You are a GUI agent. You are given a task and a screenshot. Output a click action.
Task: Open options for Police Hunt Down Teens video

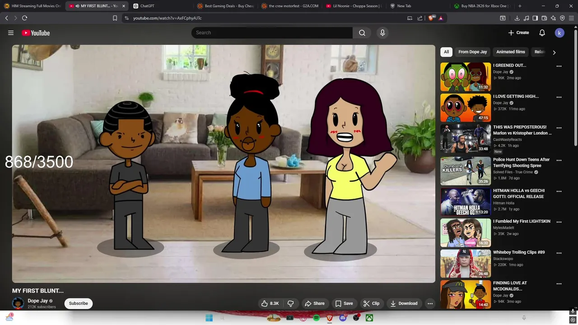(x=559, y=160)
